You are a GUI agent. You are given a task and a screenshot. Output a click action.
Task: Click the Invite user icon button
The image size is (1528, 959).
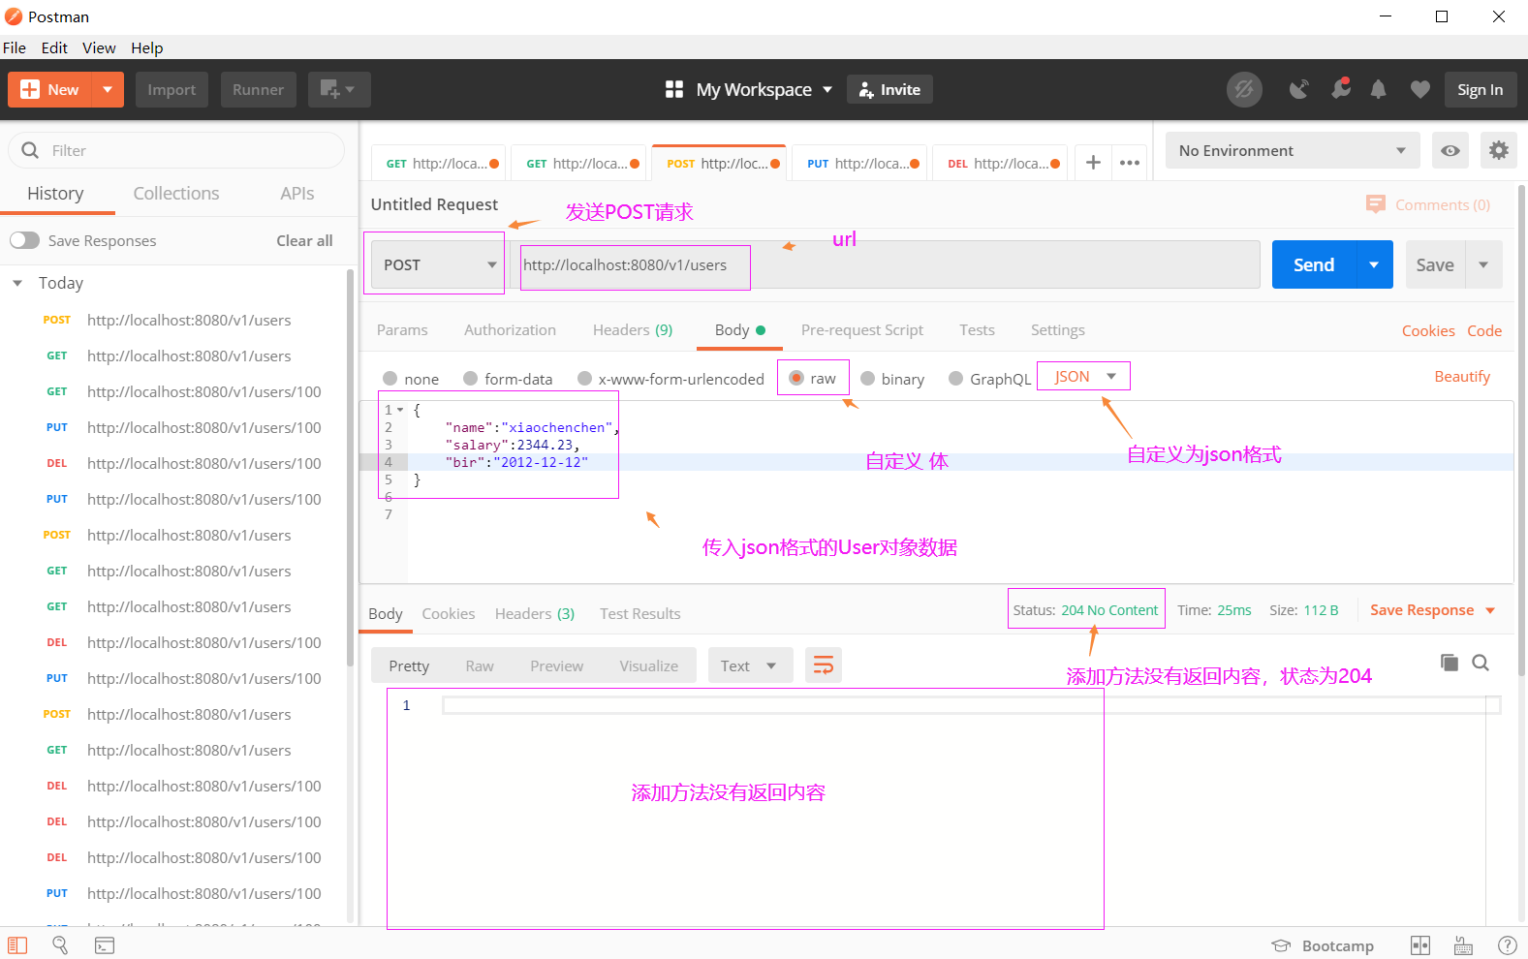click(x=889, y=89)
